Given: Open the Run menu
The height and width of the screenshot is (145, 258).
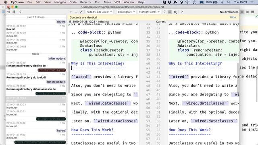Looking at the screenshot, I should point(98,2).
